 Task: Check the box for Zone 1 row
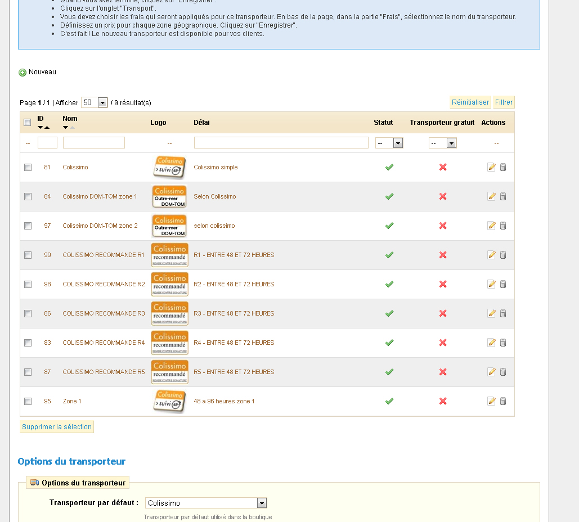28,401
